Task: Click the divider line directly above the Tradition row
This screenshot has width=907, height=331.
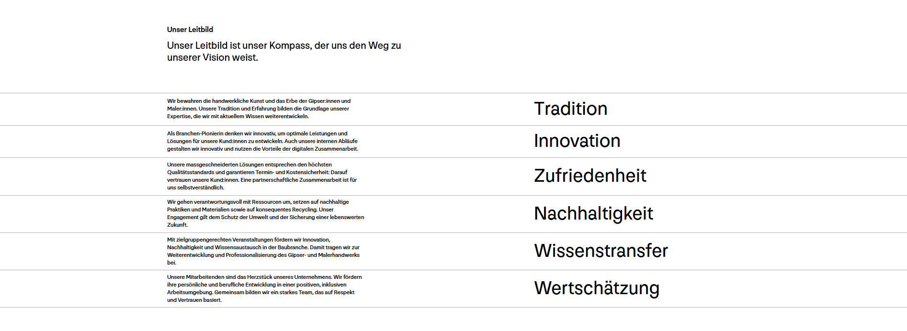Action: point(453,93)
